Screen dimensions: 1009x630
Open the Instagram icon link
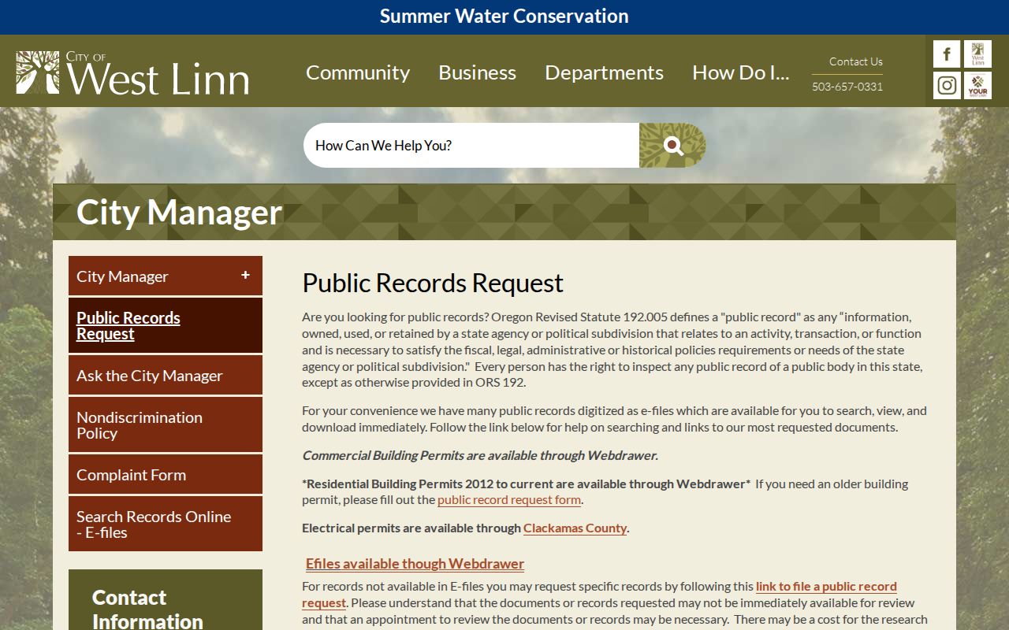947,85
